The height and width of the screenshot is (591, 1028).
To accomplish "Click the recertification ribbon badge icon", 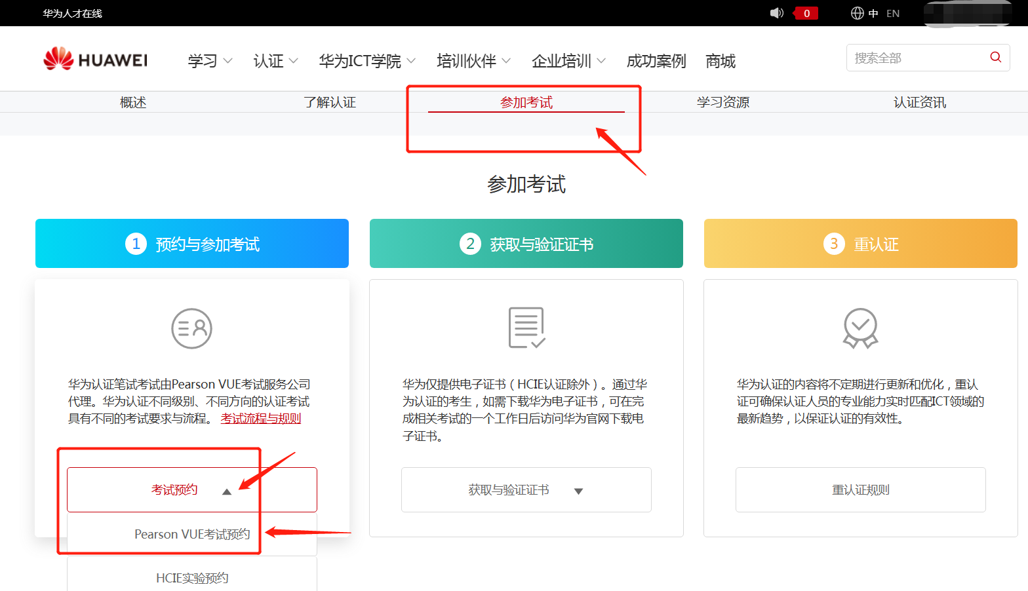I will (860, 328).
